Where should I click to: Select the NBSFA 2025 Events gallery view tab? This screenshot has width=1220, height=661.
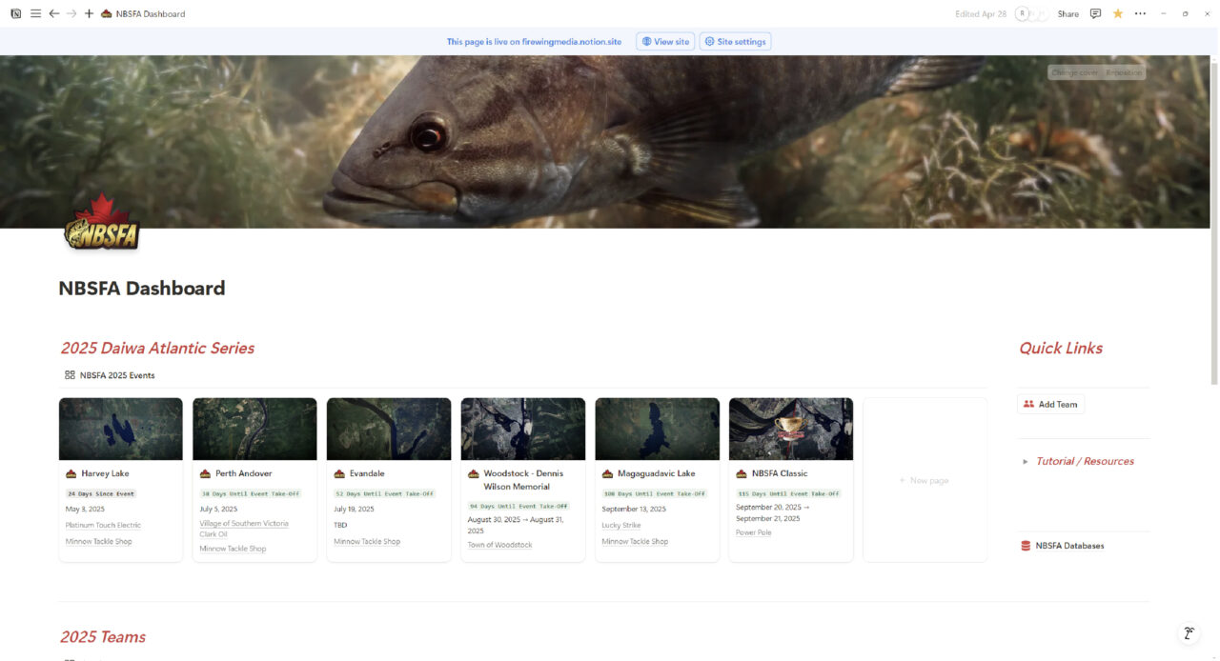tap(110, 375)
